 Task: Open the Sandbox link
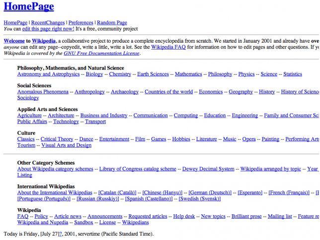point(83,223)
